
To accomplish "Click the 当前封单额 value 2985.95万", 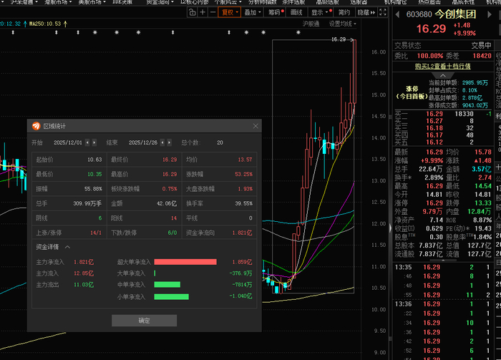I will click(x=475, y=83).
